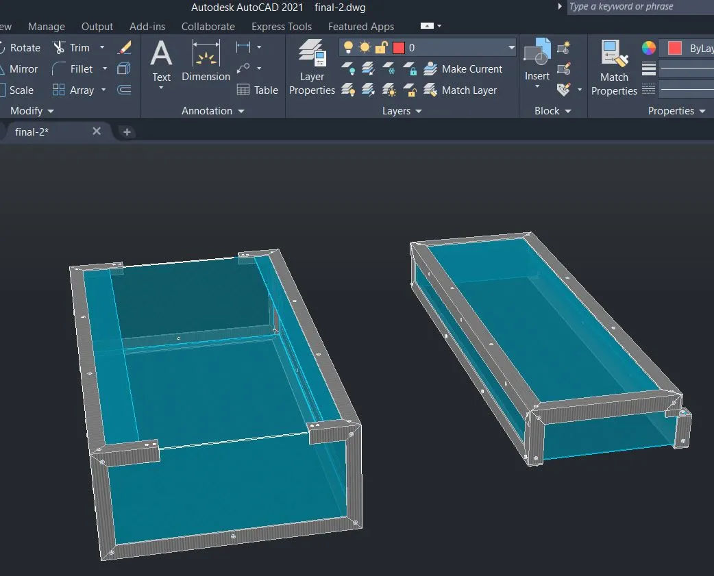This screenshot has height=576, width=714.
Task: Switch to the Collaborate ribbon tab
Action: coord(208,27)
